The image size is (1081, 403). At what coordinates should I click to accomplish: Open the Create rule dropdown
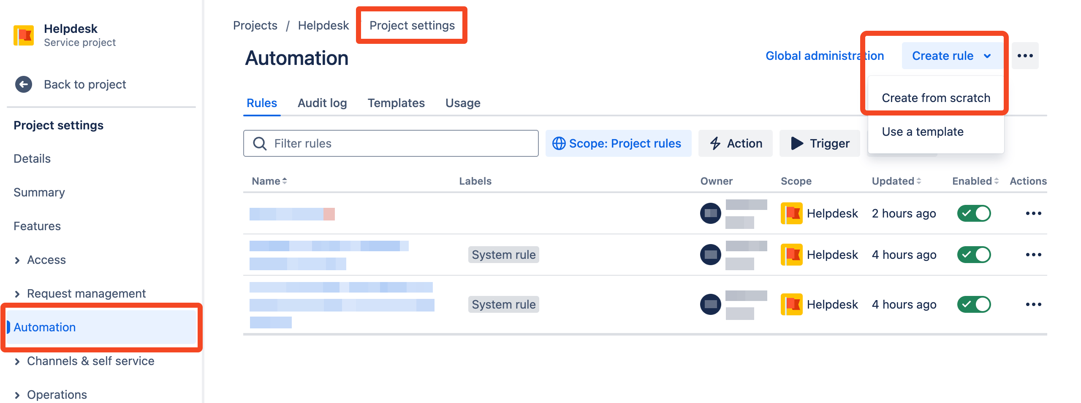pyautogui.click(x=952, y=56)
